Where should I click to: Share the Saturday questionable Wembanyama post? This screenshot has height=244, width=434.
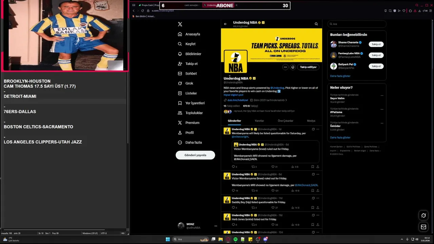coord(318,167)
